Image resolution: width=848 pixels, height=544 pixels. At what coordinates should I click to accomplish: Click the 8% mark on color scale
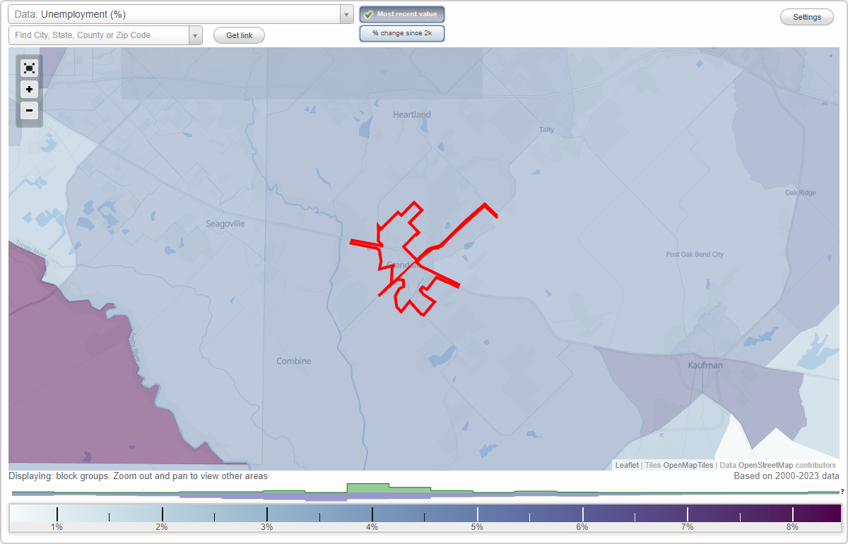point(792,526)
